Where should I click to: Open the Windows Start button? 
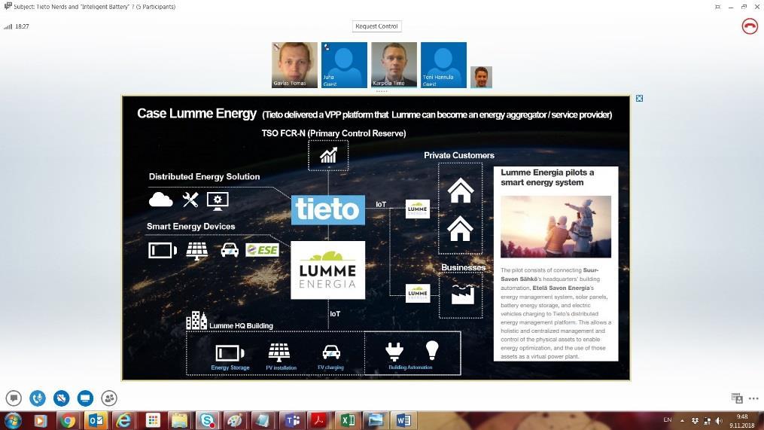[13, 420]
